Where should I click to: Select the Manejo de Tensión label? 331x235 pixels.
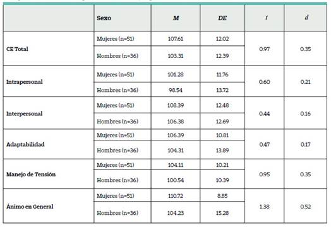tap(31, 175)
